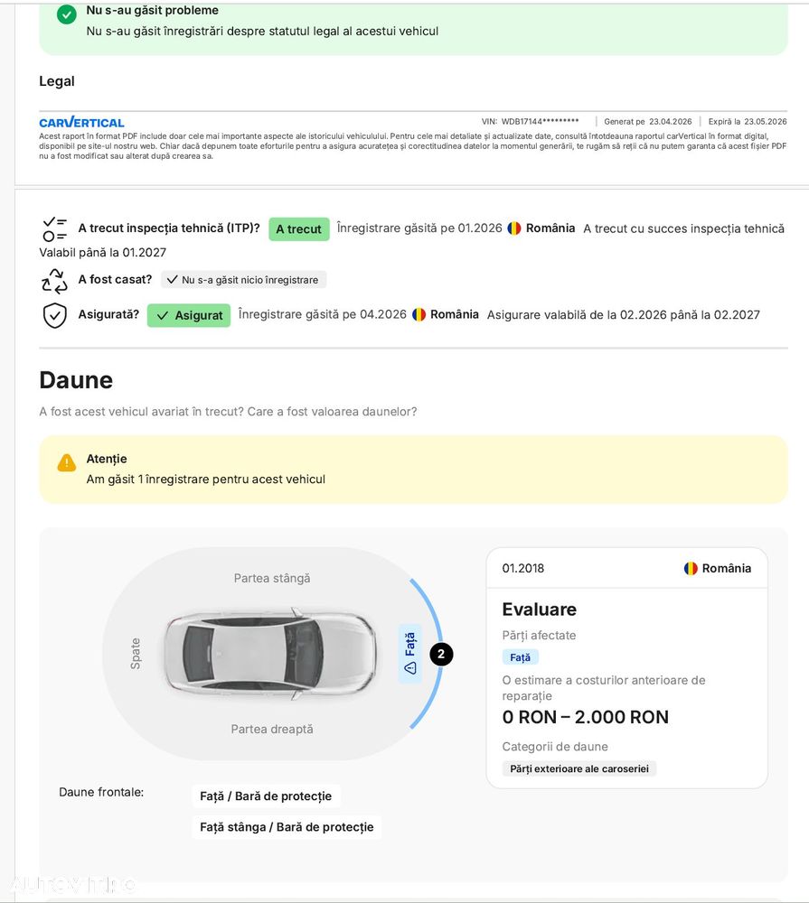Click 'Față stânga / Bară de protecție' item
809x903 pixels.
pyautogui.click(x=287, y=827)
